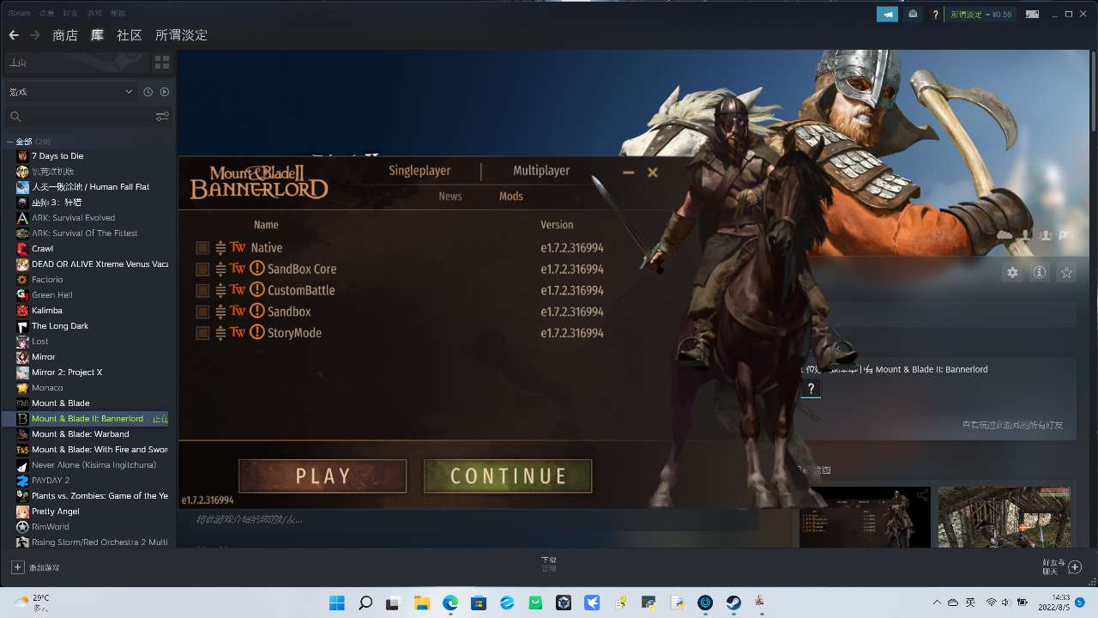The image size is (1098, 618).
Task: Enable the SandBox Core module checkbox
Action: pyautogui.click(x=202, y=269)
